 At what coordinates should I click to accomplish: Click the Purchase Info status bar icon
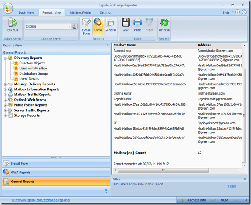[183, 200]
